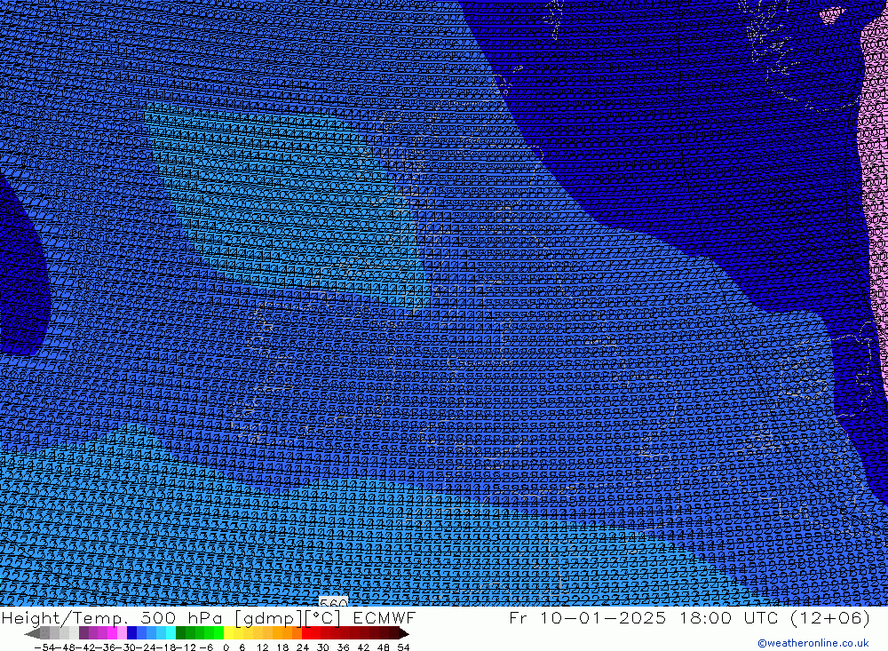Click the '18:00 UTC' valid time text
888x651 pixels.
[x=731, y=617]
